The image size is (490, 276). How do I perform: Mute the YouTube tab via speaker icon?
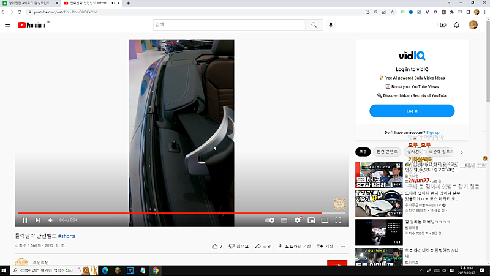113,3
